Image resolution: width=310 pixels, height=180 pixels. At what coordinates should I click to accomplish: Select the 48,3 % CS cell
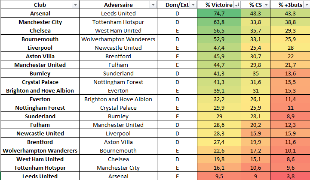point(256,13)
